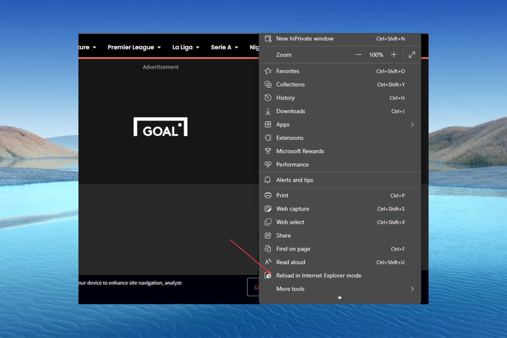Image resolution: width=507 pixels, height=338 pixels.
Task: Click the 100% zoom level value
Action: tap(376, 55)
